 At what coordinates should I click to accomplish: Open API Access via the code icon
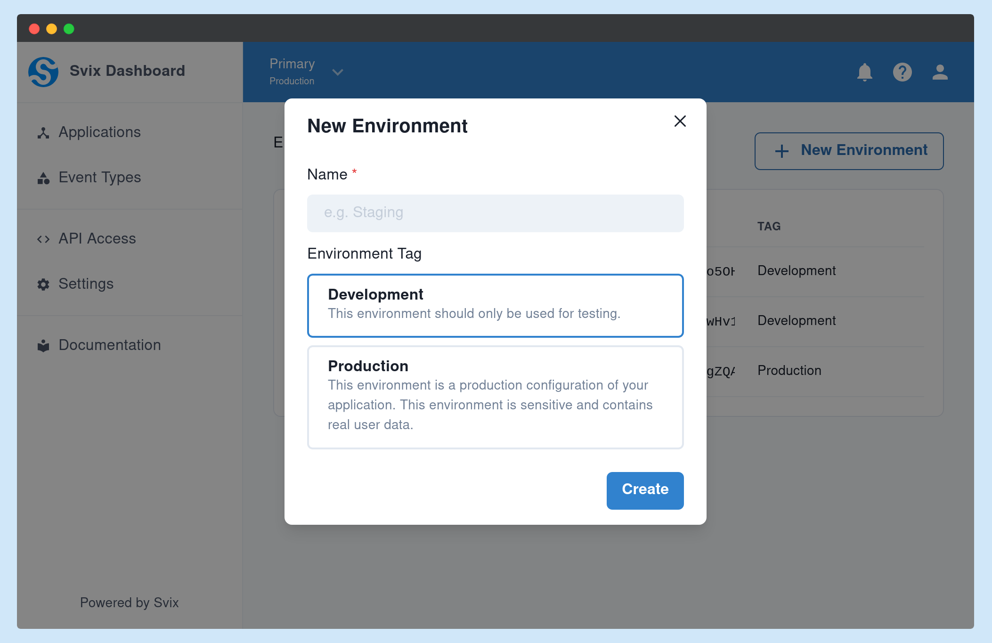tap(43, 239)
